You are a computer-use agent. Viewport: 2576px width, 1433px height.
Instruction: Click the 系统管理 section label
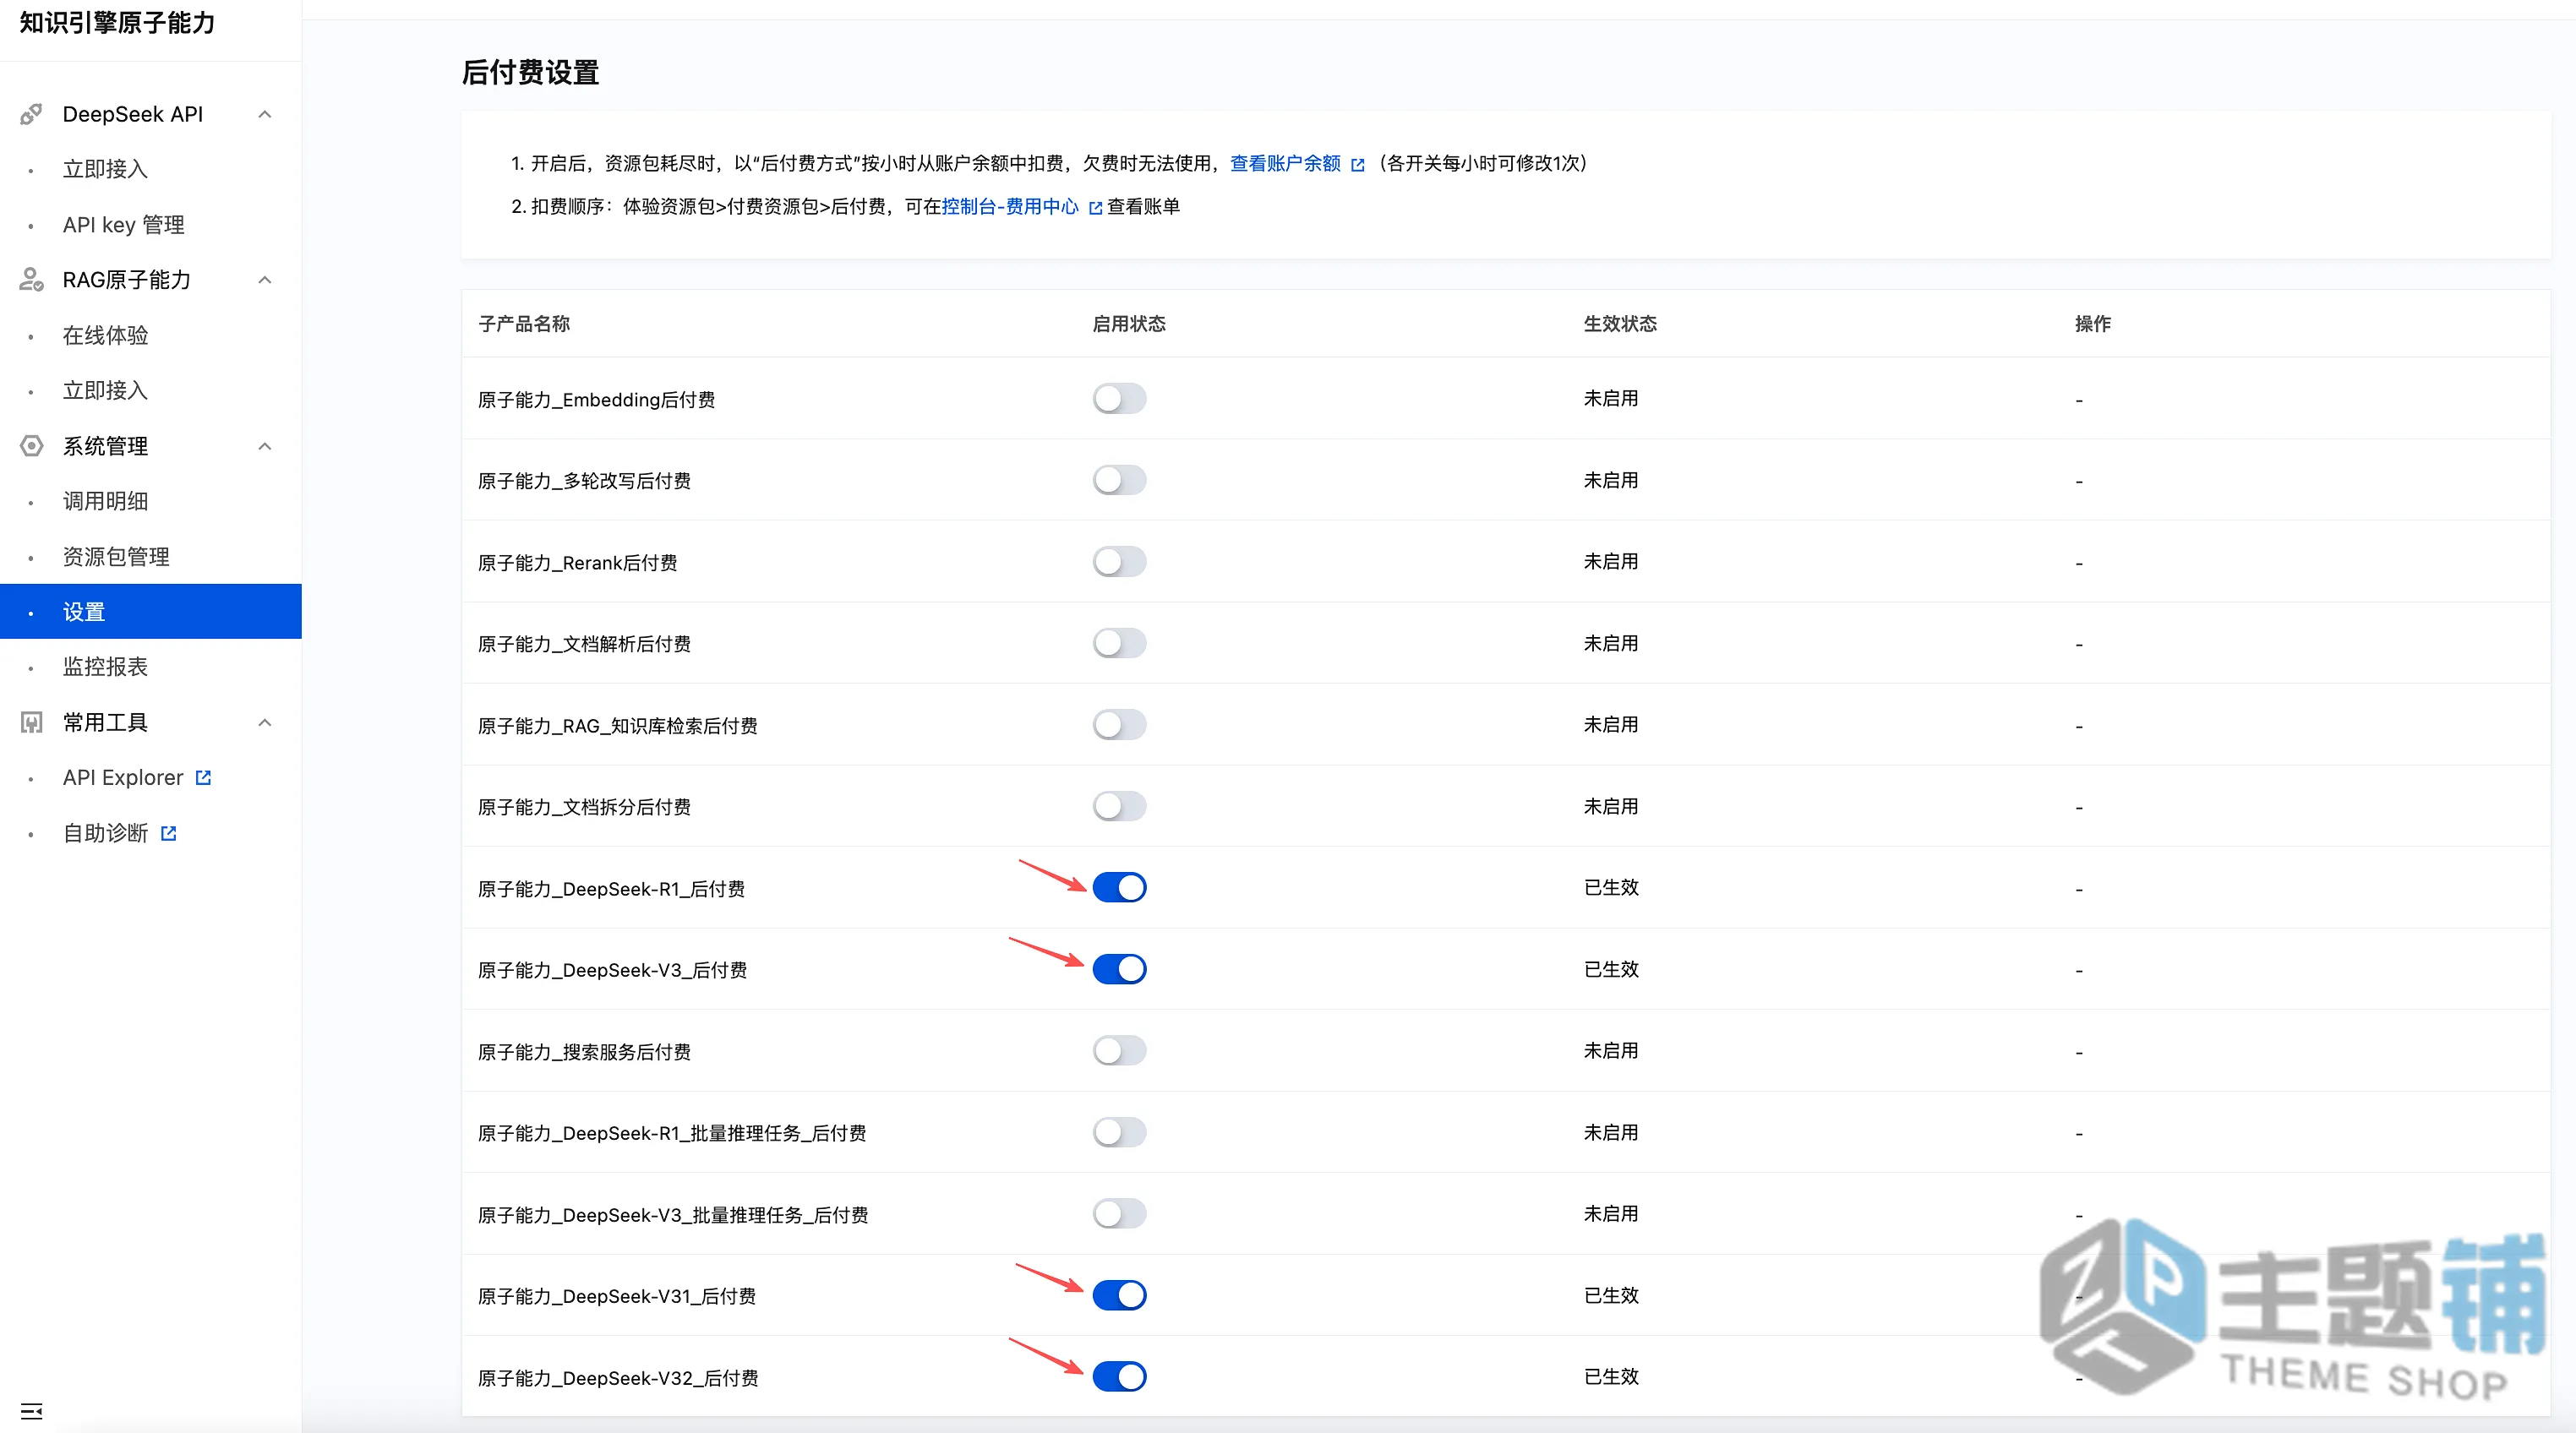pyautogui.click(x=105, y=446)
